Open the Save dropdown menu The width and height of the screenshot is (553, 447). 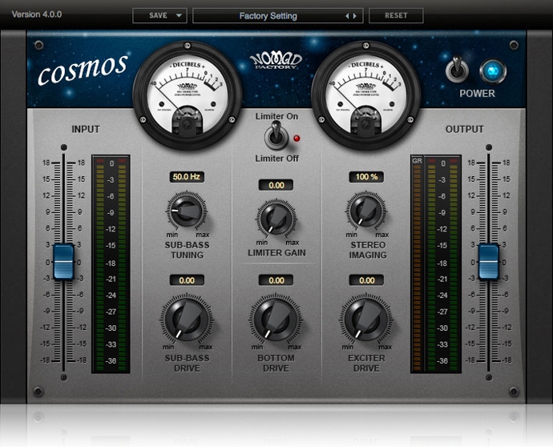pos(159,16)
